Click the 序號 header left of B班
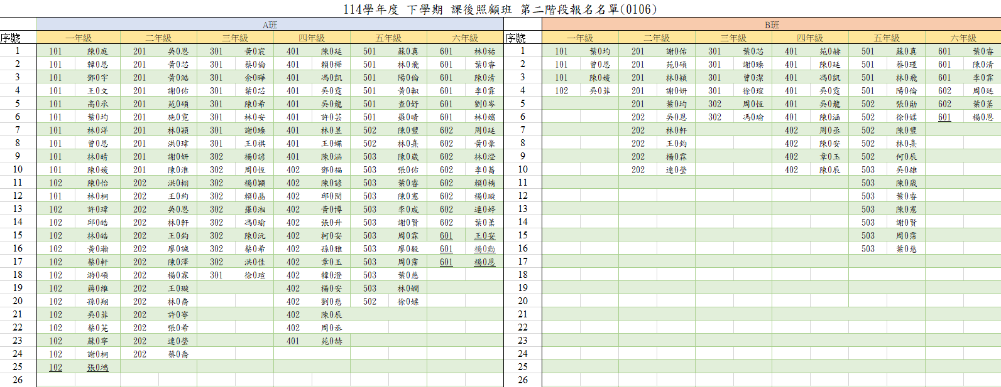Viewport: 1001px width, 387px height. point(515,38)
